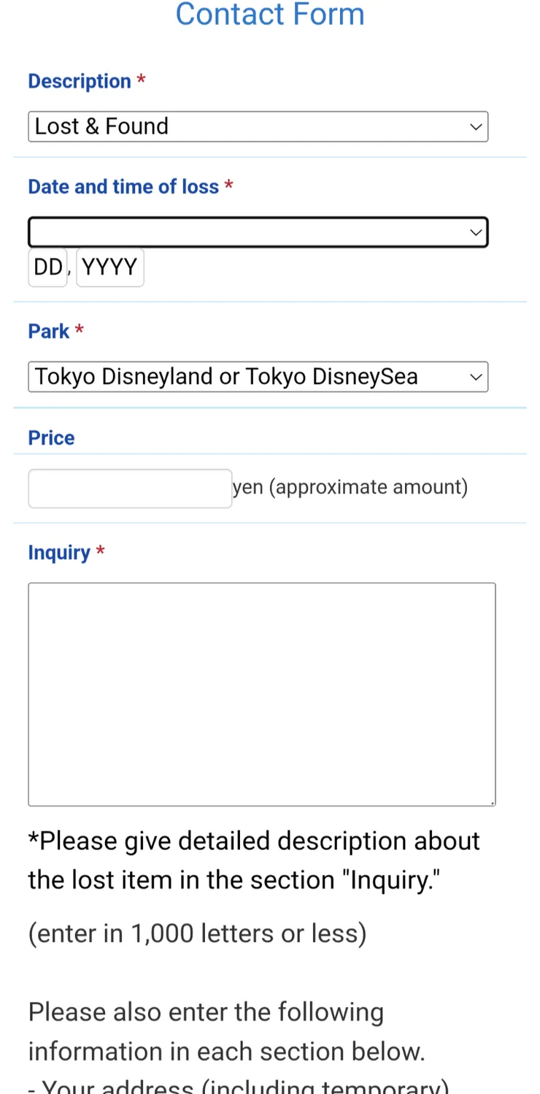Click the chevron arrow on Park selector
Viewport: 540px width, 1094px height.
pos(476,377)
